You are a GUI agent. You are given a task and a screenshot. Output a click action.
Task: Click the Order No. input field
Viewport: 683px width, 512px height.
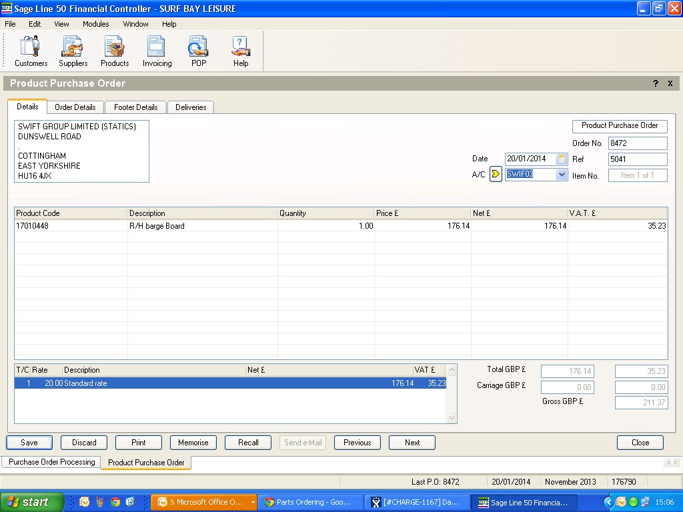click(637, 143)
